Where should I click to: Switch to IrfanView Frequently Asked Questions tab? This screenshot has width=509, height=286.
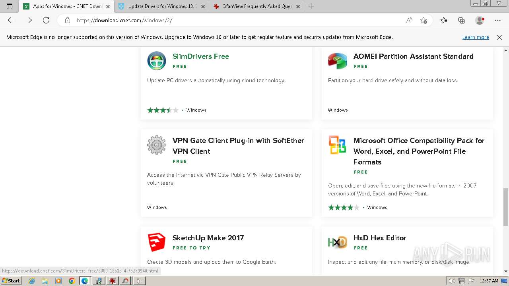[257, 6]
